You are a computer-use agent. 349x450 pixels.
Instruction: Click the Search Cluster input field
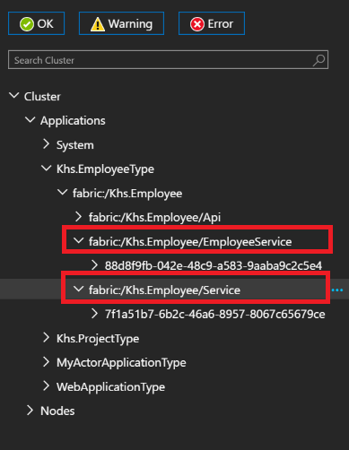tap(168, 60)
